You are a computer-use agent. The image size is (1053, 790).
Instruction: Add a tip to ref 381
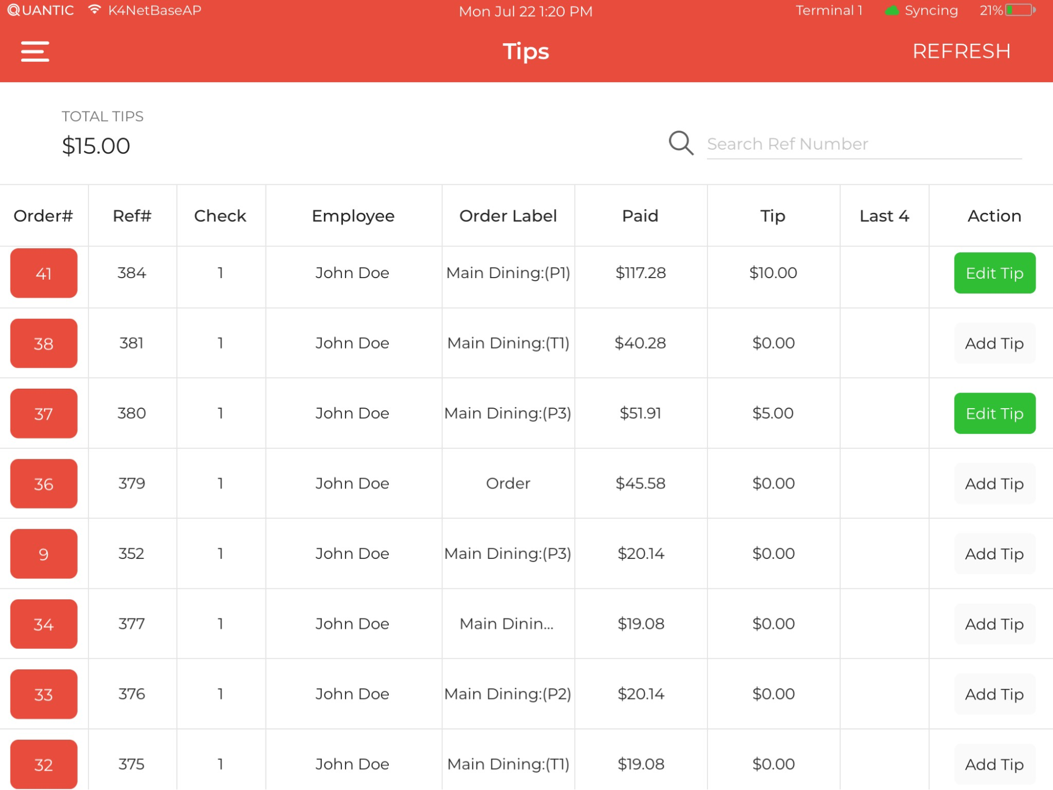coord(993,343)
